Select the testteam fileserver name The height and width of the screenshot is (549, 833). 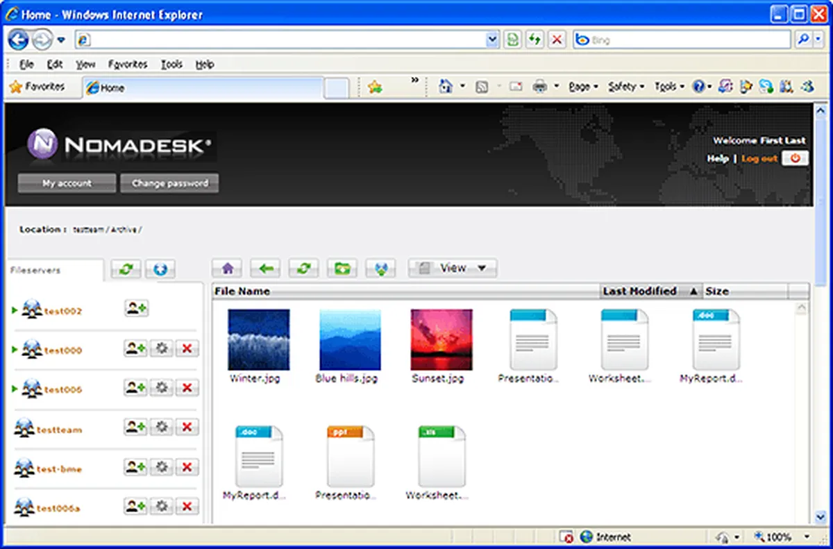coord(59,430)
